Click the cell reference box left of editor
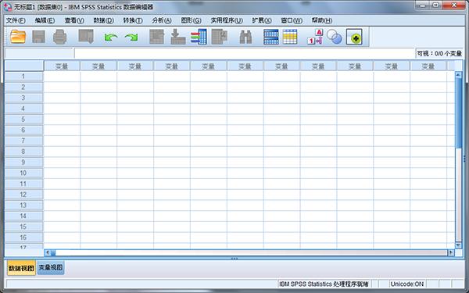This screenshot has width=469, height=293. coord(39,53)
